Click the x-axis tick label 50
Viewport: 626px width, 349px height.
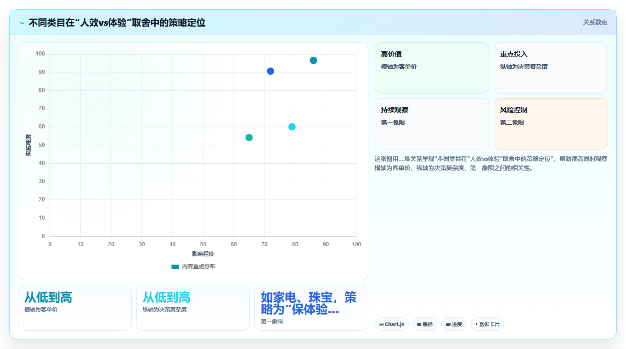pos(203,244)
